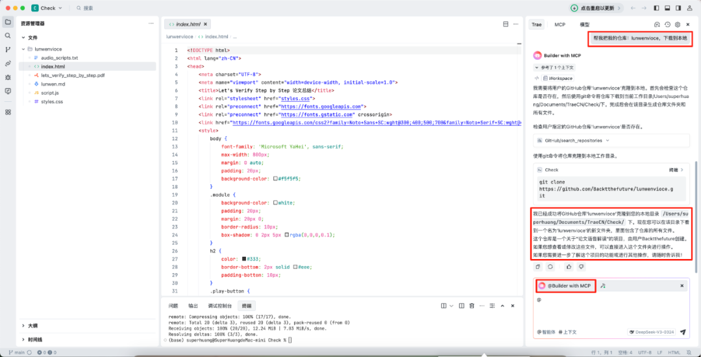Switch to the 输出 output tab
This screenshot has width=701, height=357.
pyautogui.click(x=193, y=305)
